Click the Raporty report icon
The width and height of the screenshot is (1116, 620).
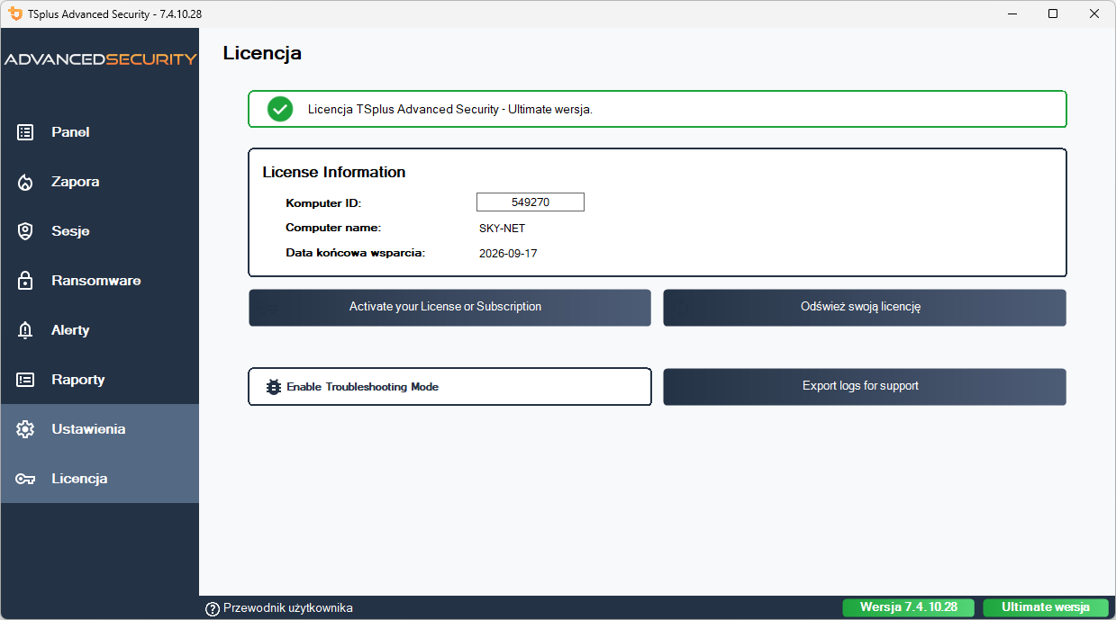(25, 380)
